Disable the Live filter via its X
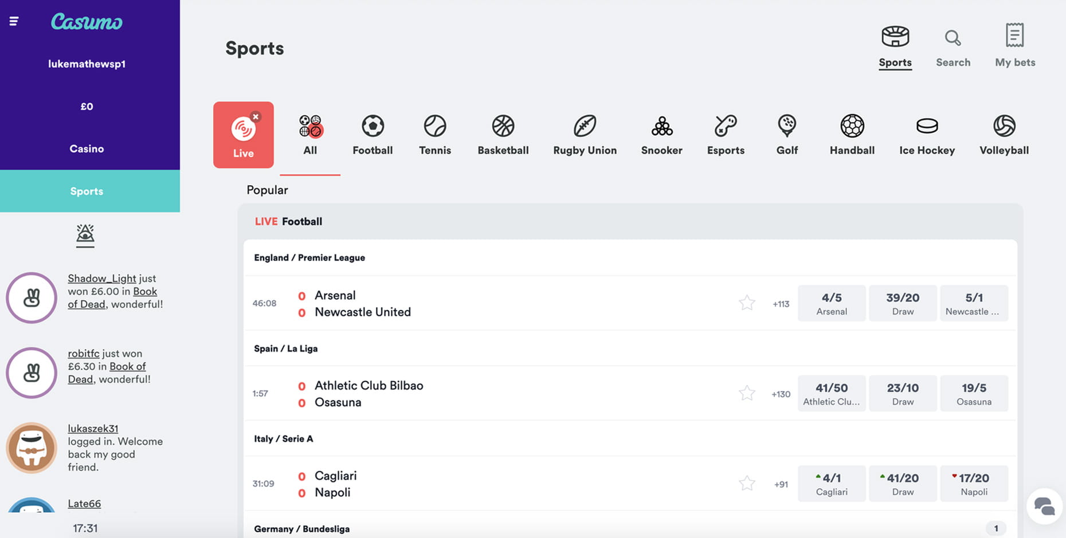The image size is (1066, 538). click(x=256, y=116)
